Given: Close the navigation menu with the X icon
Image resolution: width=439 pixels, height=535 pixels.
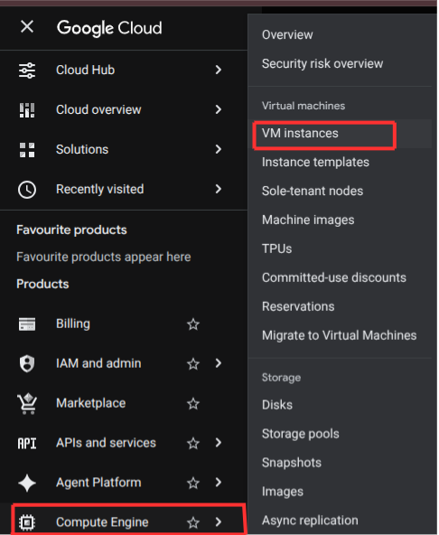Looking at the screenshot, I should point(27,26).
